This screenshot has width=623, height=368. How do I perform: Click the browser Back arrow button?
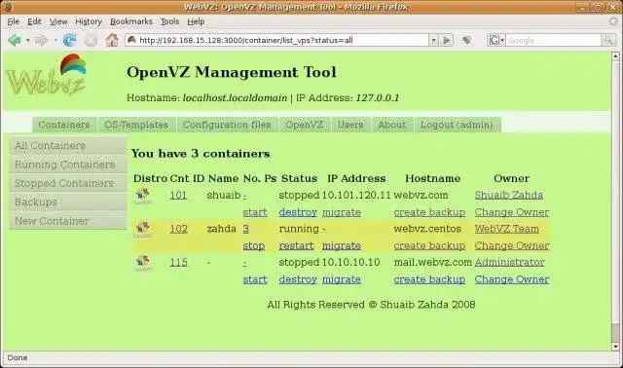tap(15, 40)
